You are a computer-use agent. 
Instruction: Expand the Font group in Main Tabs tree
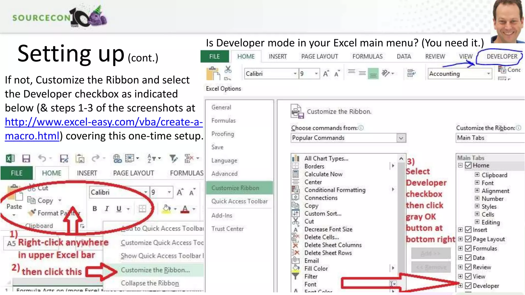477,183
